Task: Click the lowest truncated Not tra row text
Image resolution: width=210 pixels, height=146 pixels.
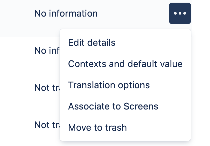Action: pos(47,125)
